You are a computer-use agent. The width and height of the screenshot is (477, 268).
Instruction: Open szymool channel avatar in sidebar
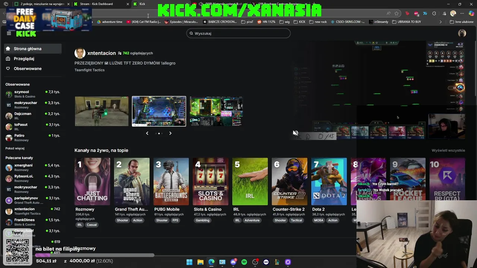tap(9, 94)
